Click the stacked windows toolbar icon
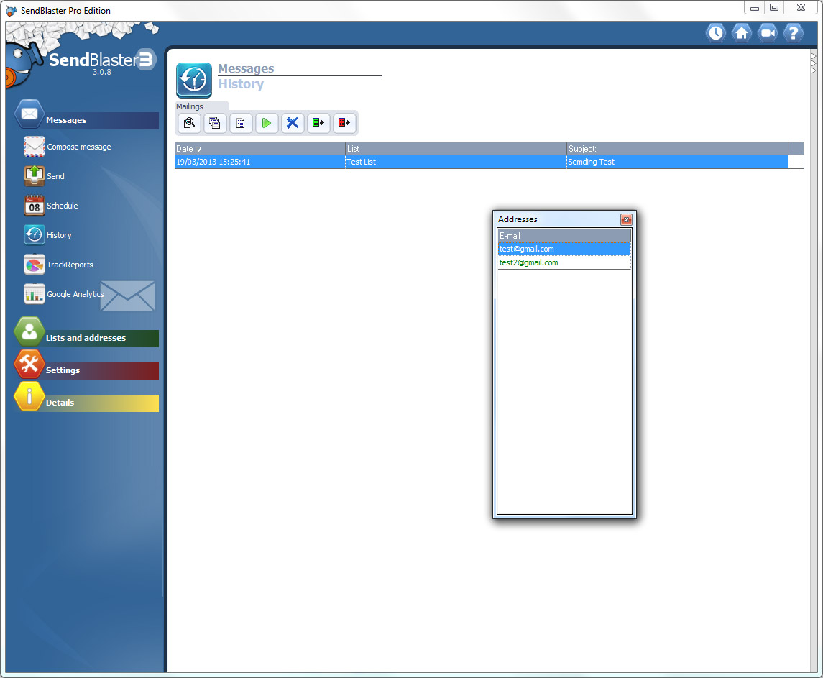 pyautogui.click(x=215, y=123)
